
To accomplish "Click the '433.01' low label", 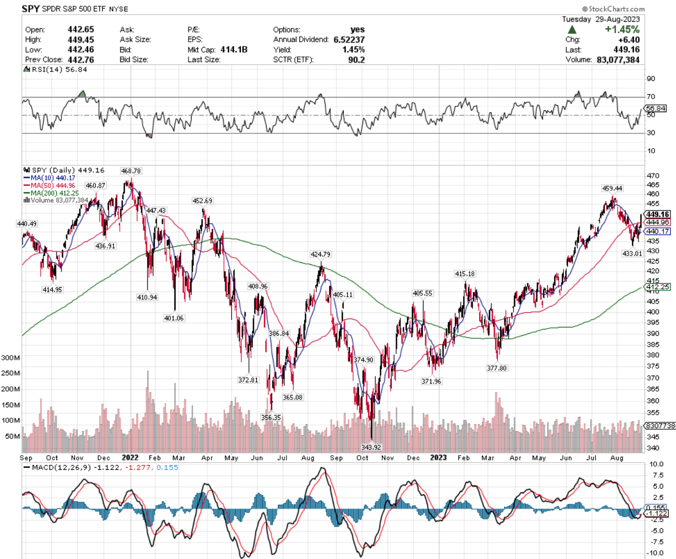I will (632, 254).
